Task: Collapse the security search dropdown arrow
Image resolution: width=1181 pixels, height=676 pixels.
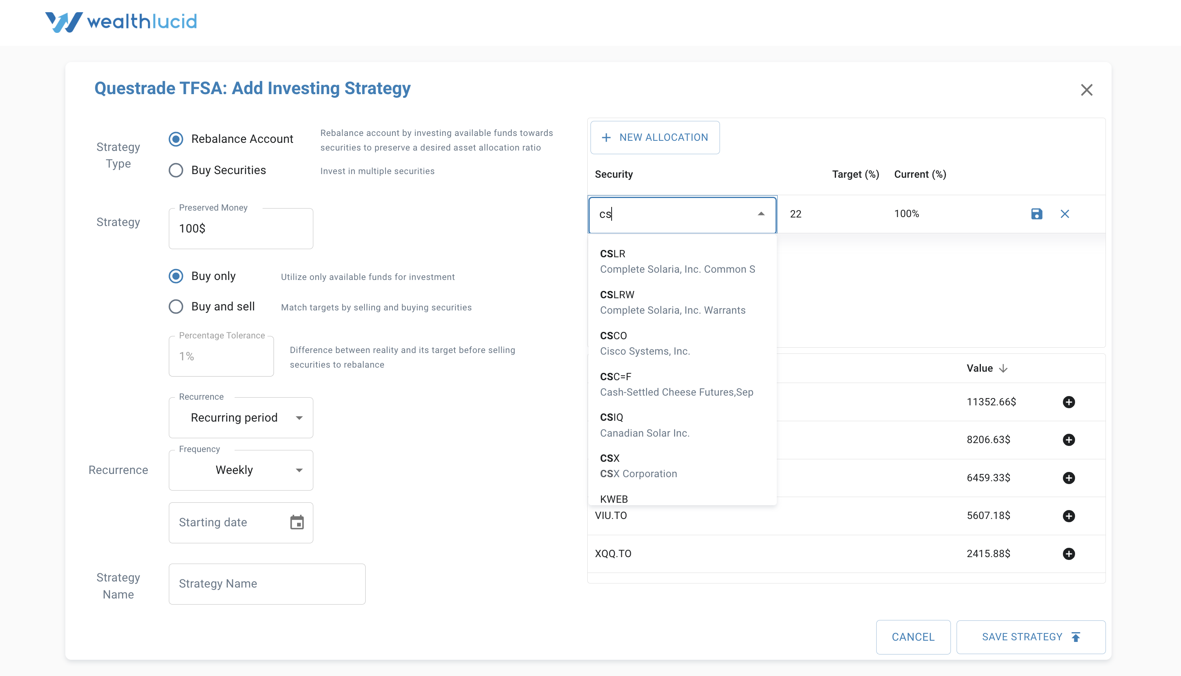Action: pyautogui.click(x=761, y=214)
